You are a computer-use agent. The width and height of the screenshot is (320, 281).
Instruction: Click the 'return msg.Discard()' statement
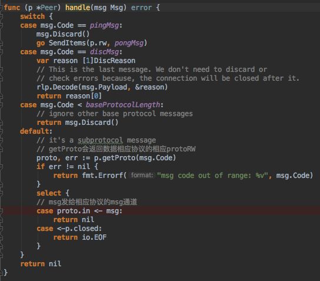click(x=77, y=123)
